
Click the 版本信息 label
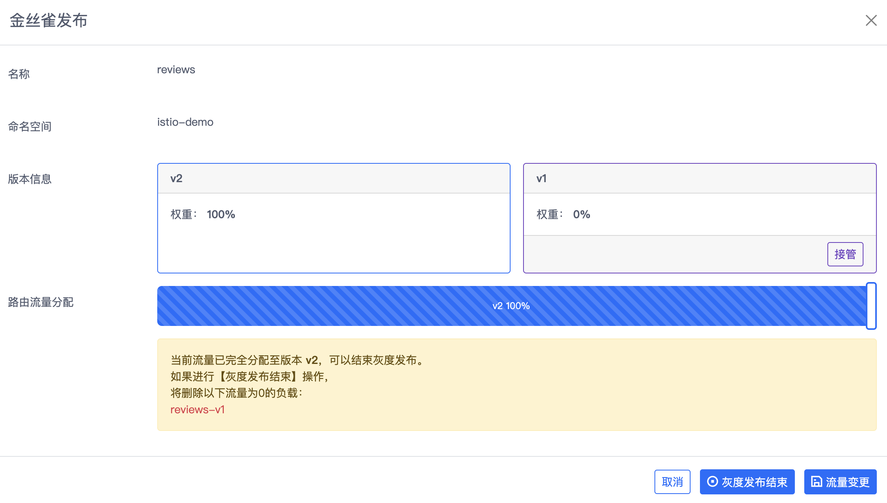tap(30, 179)
